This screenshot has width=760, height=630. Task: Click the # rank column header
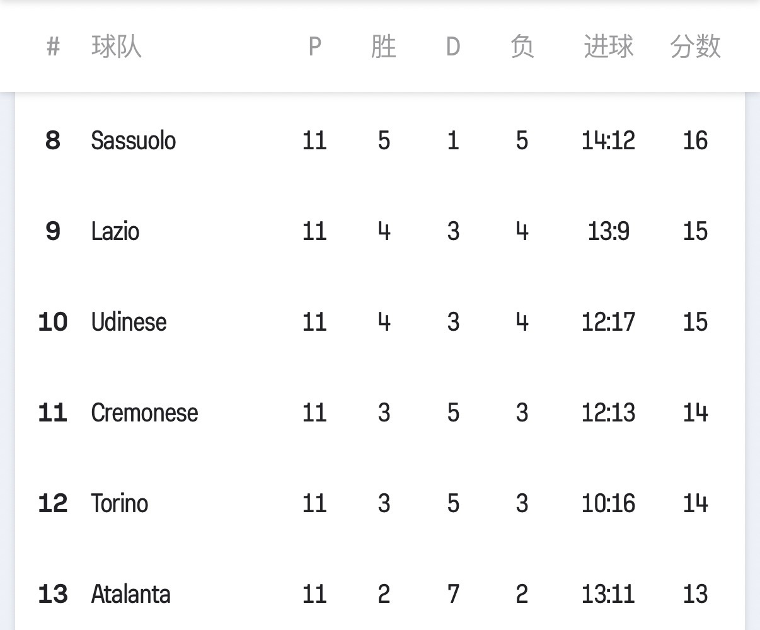[x=54, y=47]
